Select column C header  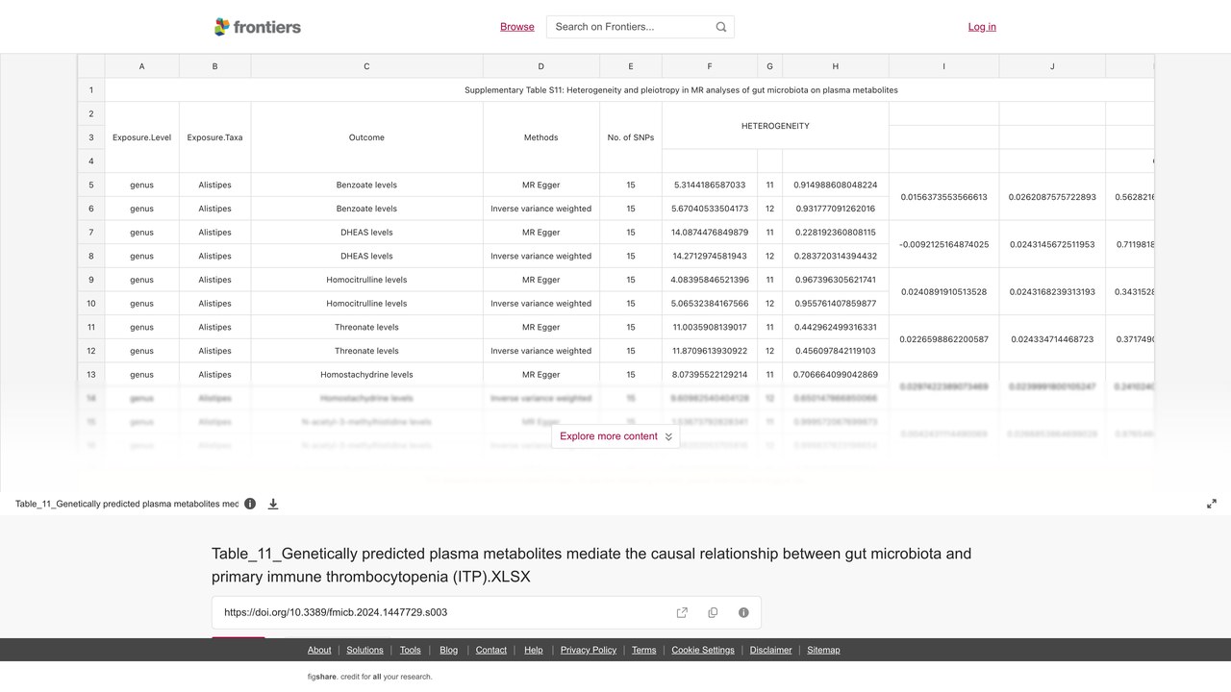366,66
